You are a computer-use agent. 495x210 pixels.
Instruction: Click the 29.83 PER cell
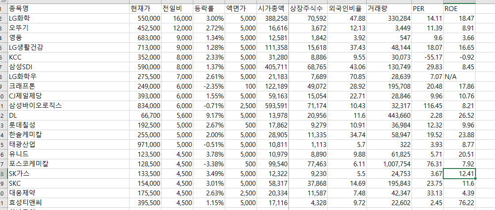tap(427, 67)
